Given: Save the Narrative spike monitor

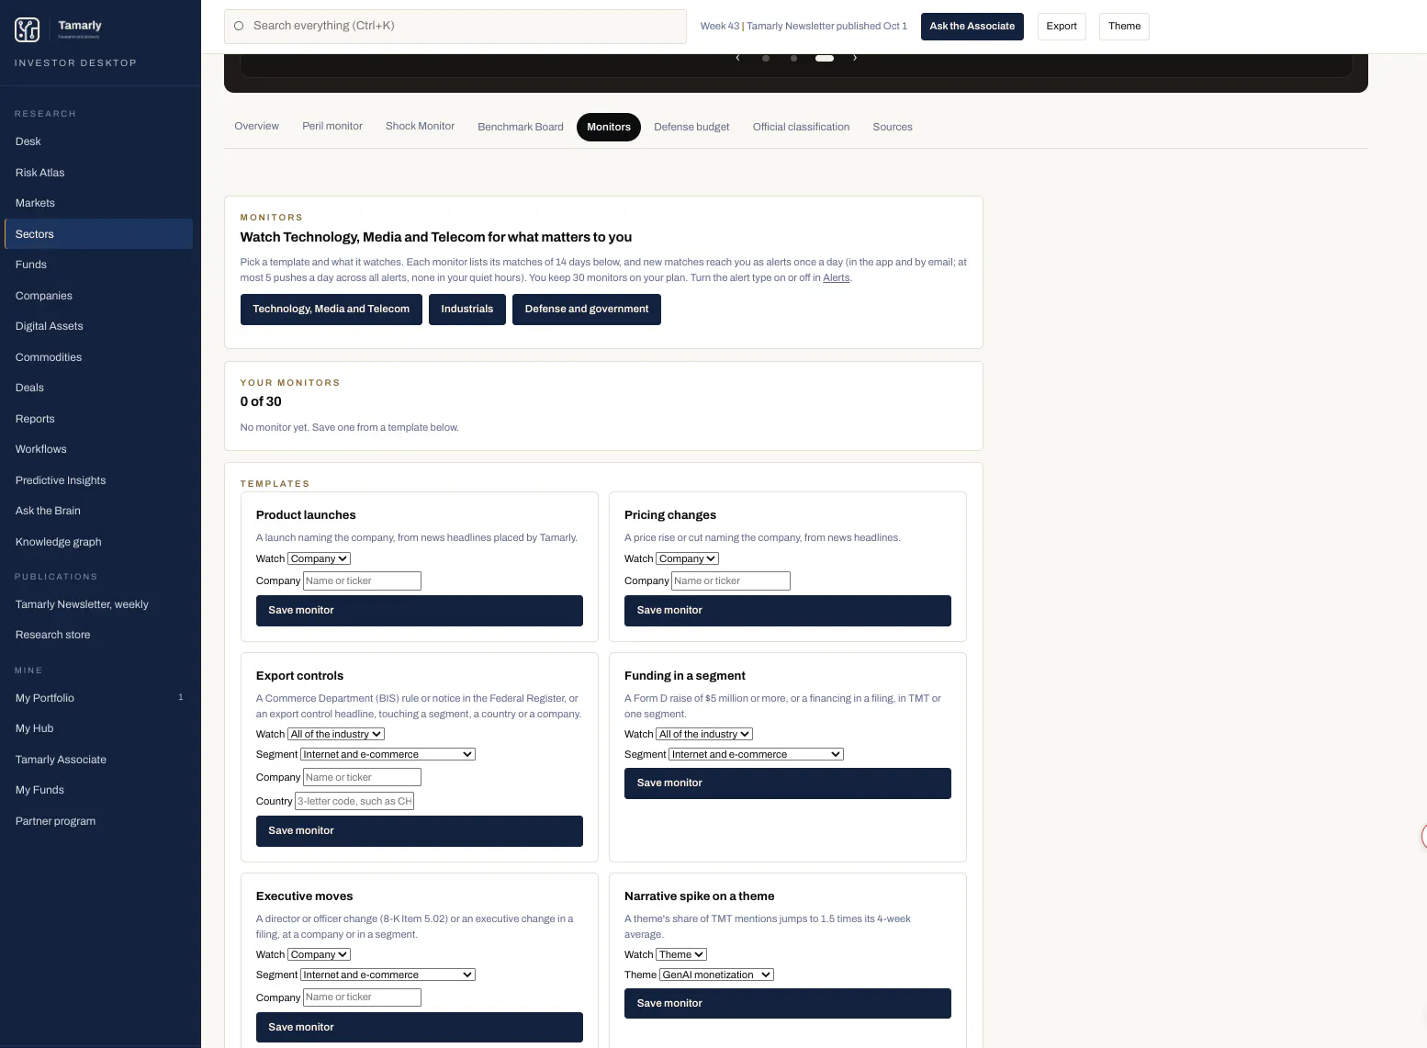Looking at the screenshot, I should [788, 1004].
